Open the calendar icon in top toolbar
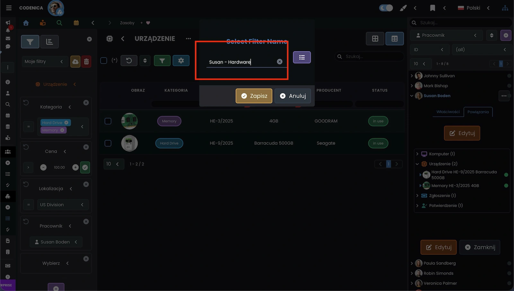514x291 pixels. [x=76, y=23]
